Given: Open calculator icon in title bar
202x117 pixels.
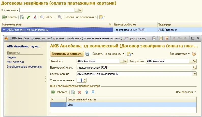Looking at the screenshot, I should pos(161,38).
